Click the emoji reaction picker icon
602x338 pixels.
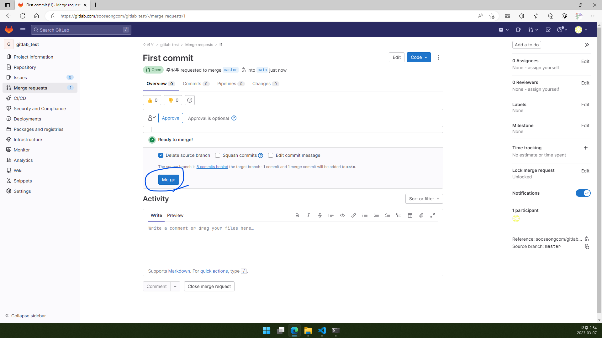pyautogui.click(x=190, y=100)
